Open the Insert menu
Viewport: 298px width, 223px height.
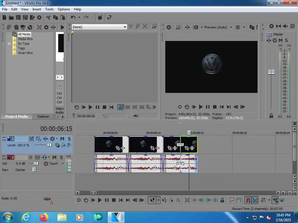[37, 9]
